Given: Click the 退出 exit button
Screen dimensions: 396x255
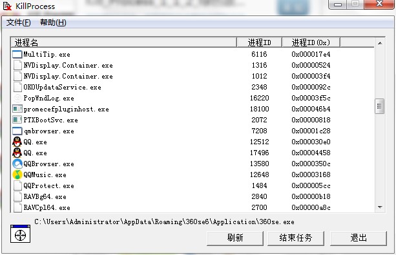Looking at the screenshot, I should pos(359,238).
